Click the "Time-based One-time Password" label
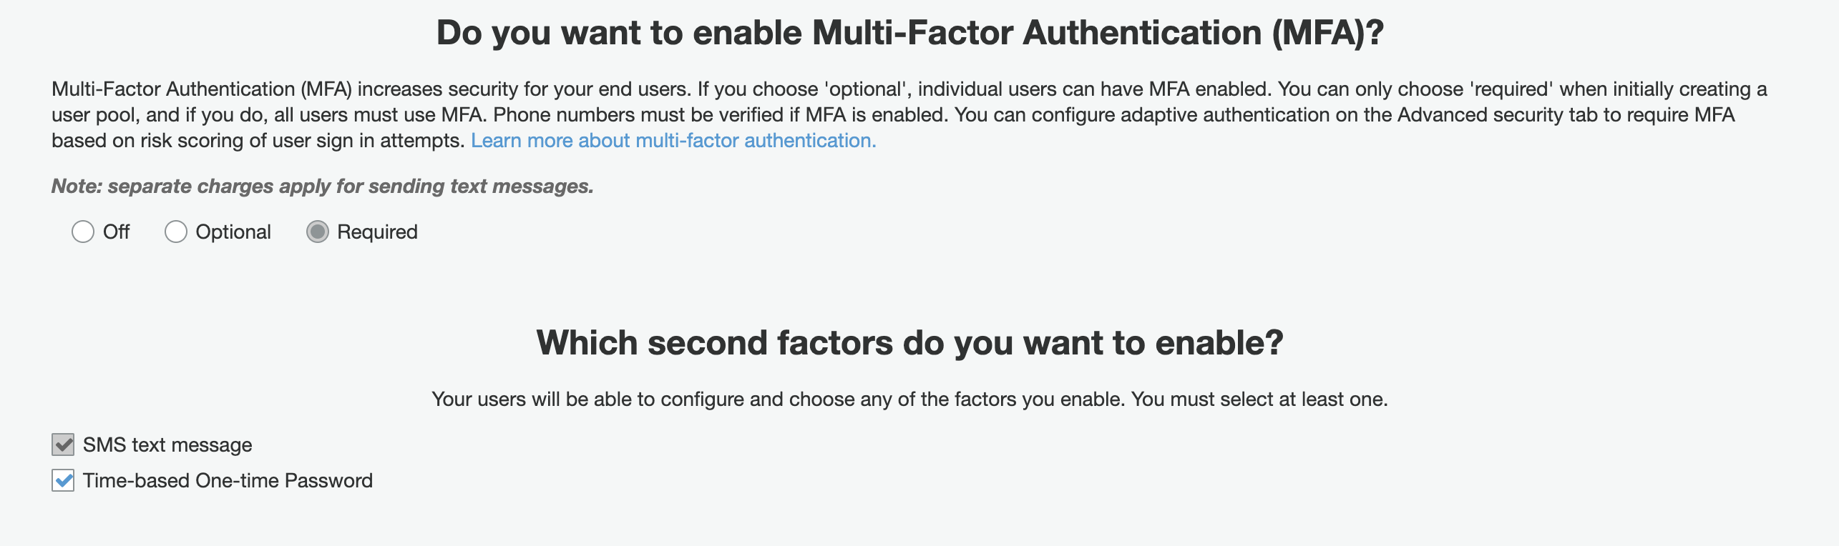This screenshot has height=546, width=1839. 228,480
